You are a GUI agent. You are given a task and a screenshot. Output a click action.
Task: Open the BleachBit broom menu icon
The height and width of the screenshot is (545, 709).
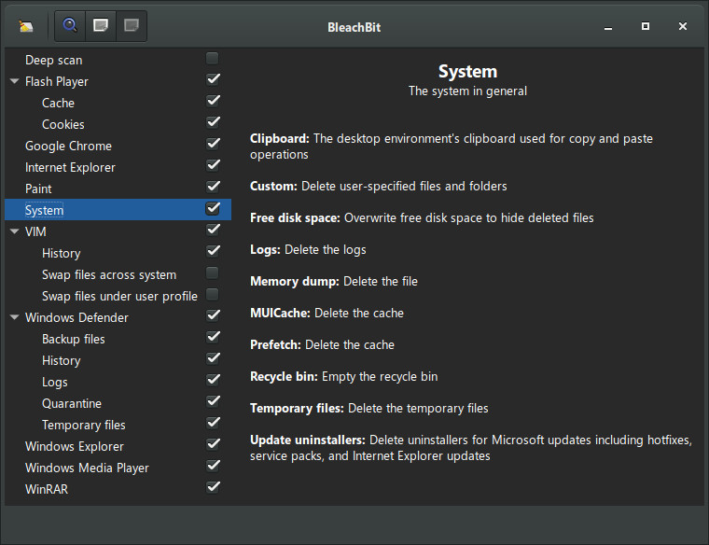(26, 26)
